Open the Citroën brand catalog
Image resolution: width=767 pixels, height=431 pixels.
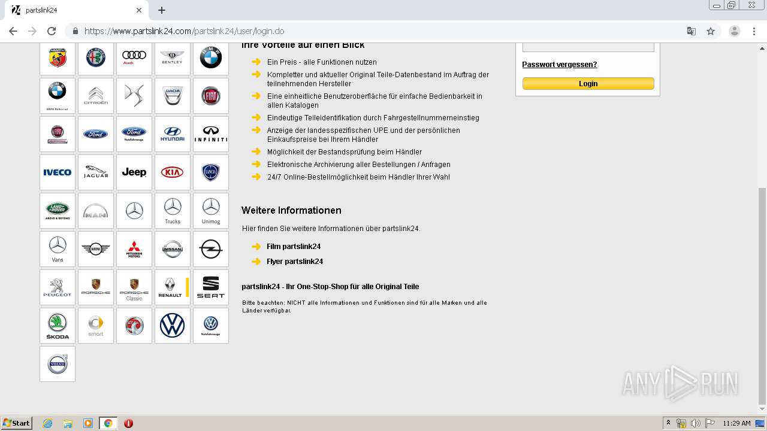pyautogui.click(x=96, y=96)
